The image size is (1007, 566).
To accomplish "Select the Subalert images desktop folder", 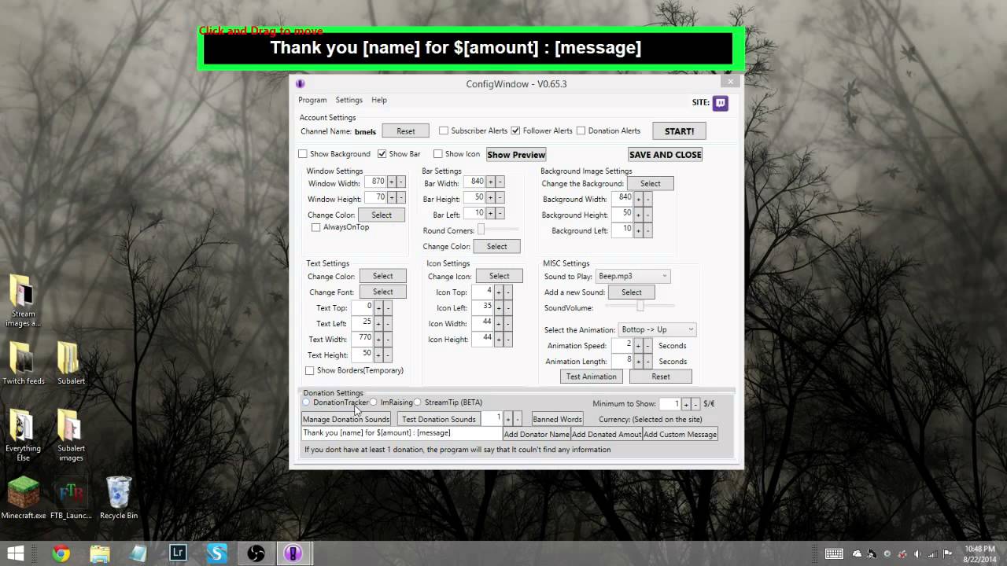I will tap(71, 436).
